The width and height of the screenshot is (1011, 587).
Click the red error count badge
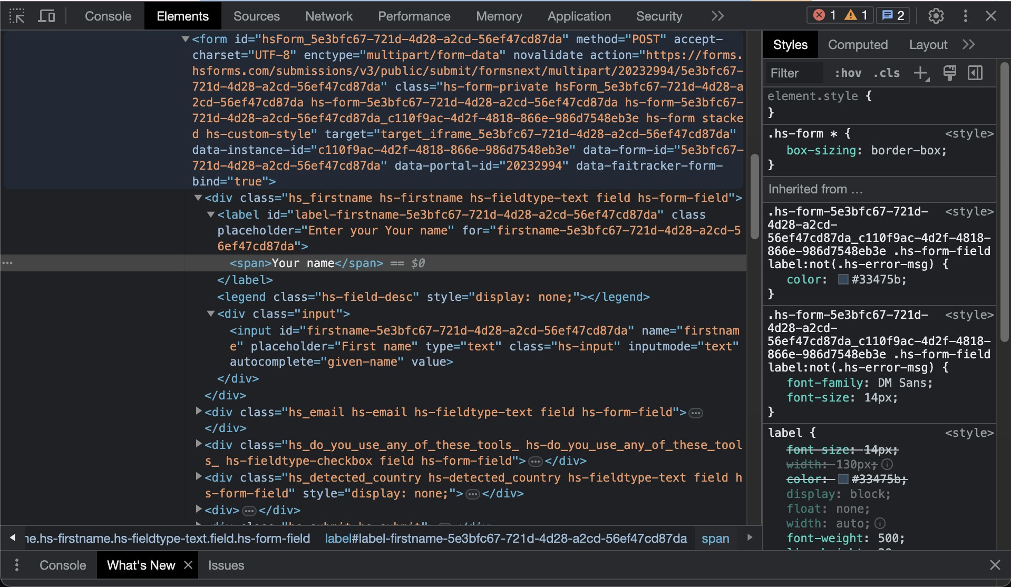[825, 15]
